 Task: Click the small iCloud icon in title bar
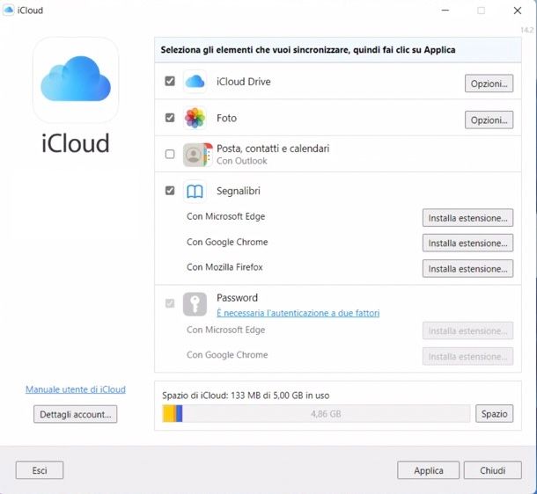pyautogui.click(x=8, y=11)
